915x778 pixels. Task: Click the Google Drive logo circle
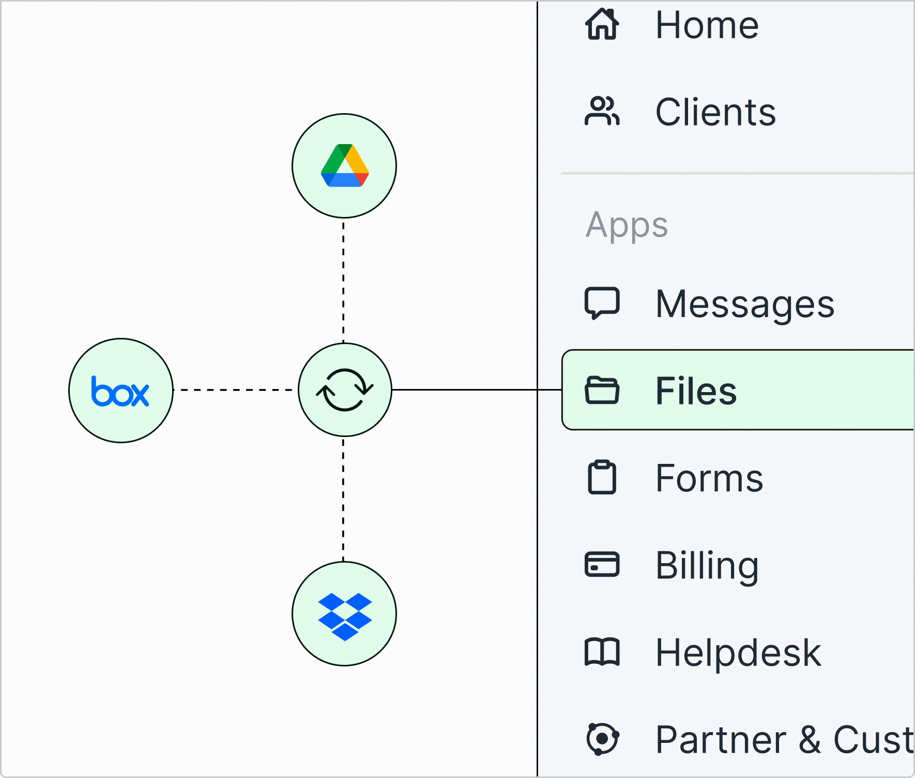(x=344, y=166)
